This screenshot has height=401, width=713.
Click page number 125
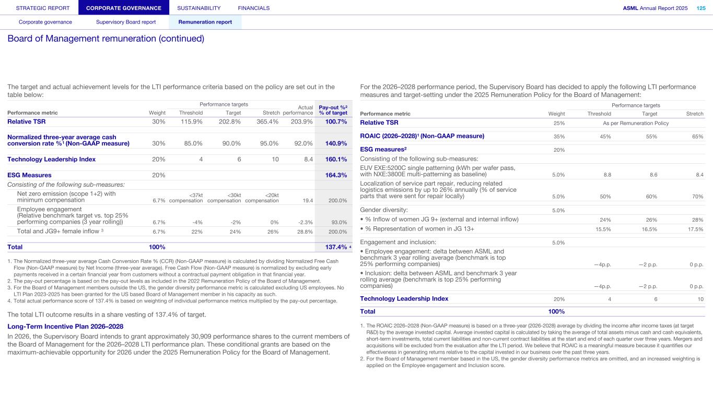701,8
